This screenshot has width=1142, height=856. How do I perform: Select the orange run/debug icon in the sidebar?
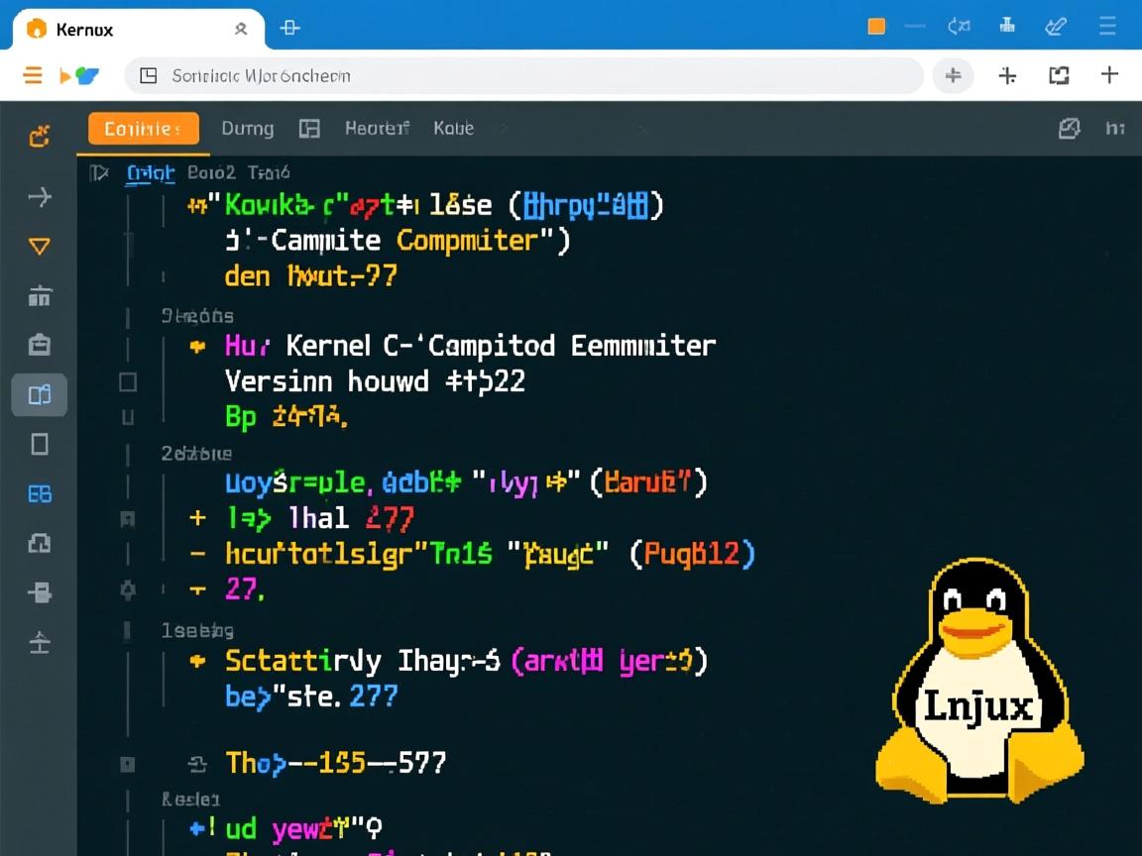[39, 137]
